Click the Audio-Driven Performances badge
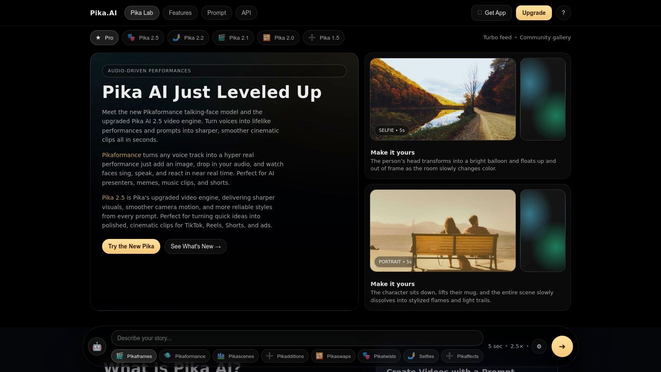 [x=224, y=71]
